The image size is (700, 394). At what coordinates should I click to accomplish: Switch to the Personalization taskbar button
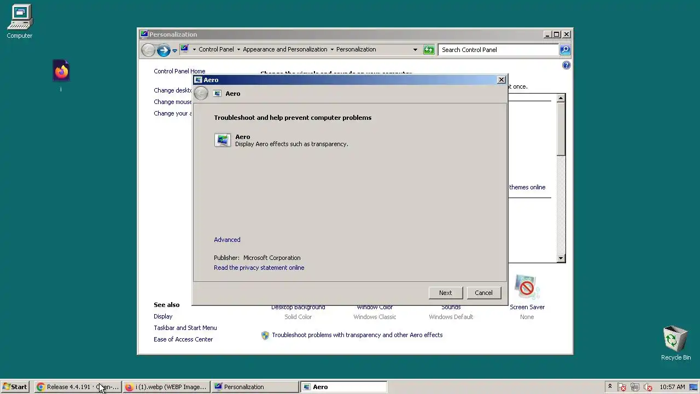255,387
